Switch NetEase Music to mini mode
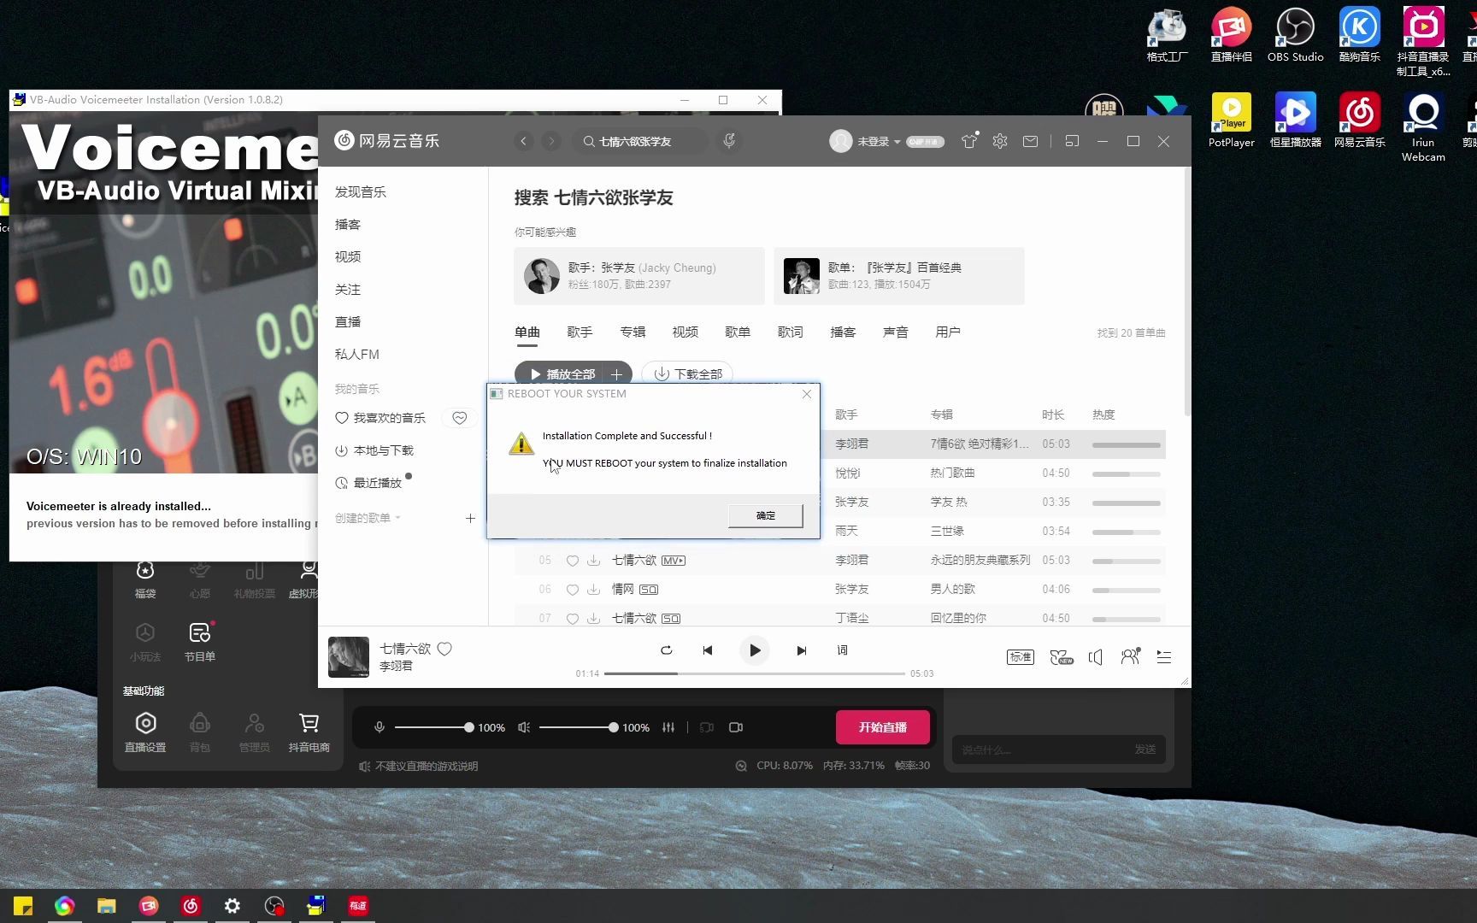 [1072, 141]
